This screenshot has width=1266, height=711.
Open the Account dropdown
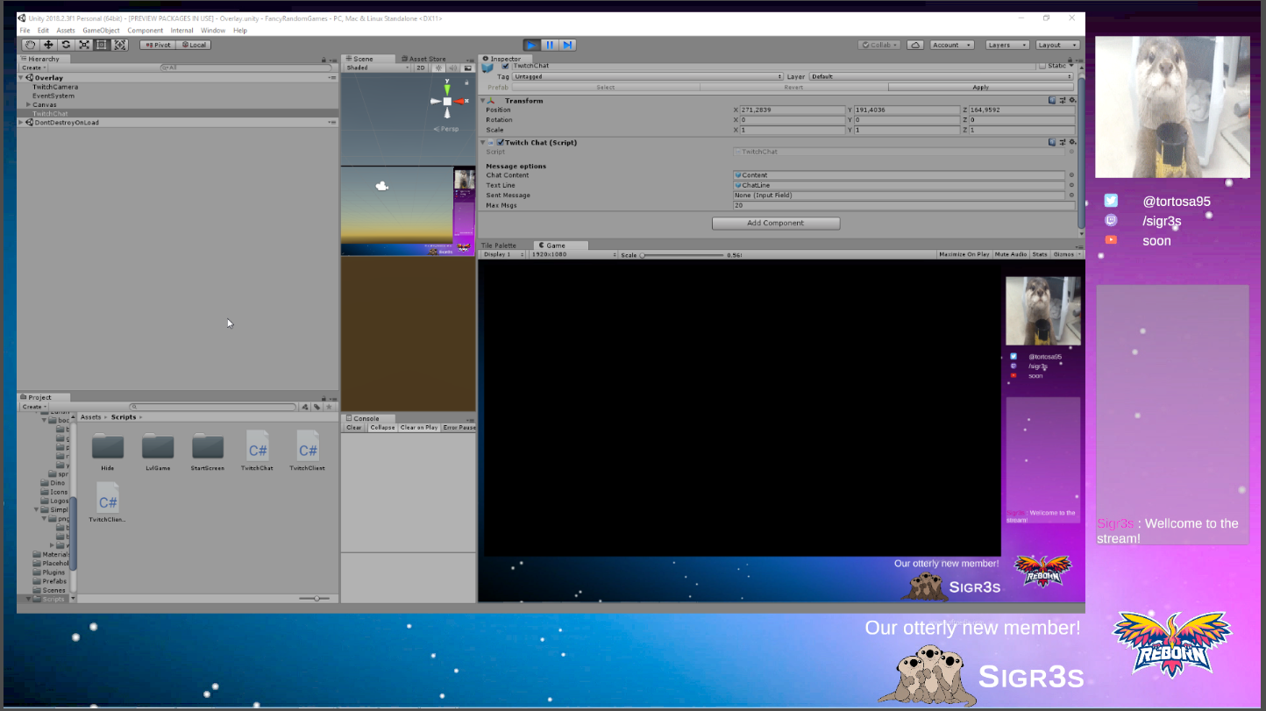pyautogui.click(x=952, y=45)
